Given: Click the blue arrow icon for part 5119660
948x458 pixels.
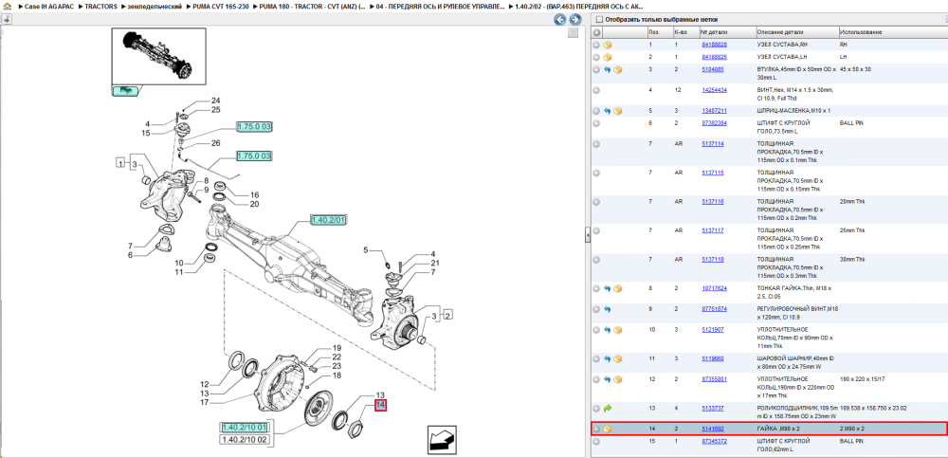Looking at the screenshot, I should (608, 358).
